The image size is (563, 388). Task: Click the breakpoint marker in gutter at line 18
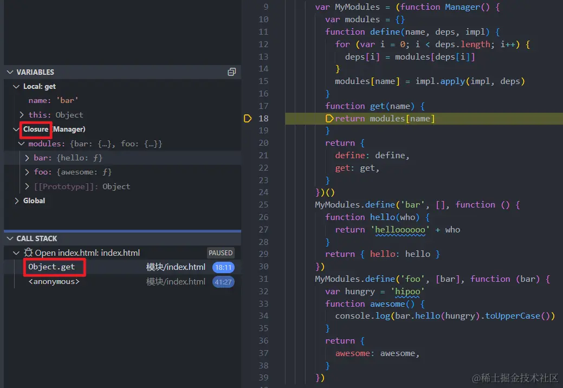pos(248,119)
